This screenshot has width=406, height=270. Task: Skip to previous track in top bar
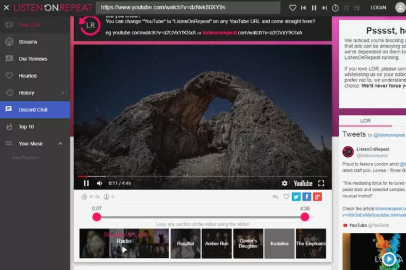(303, 8)
